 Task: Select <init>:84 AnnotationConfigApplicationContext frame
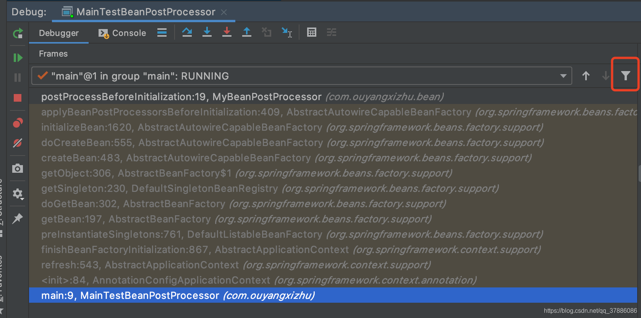[x=333, y=280]
